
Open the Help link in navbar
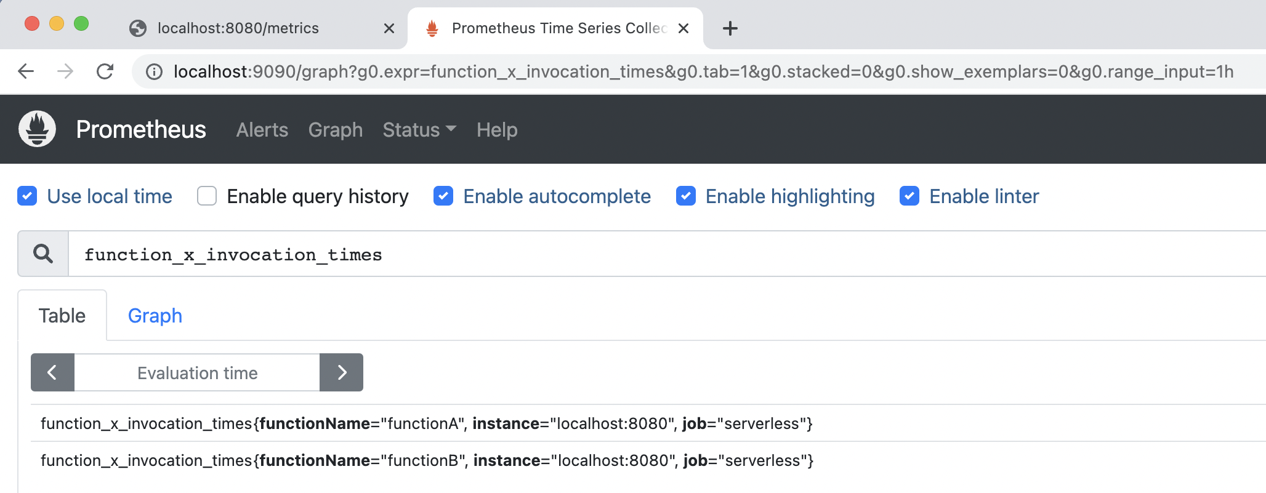point(496,130)
